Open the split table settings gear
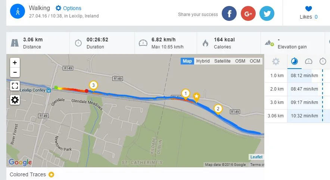Image resolution: width=330 pixels, height=180 pixels. point(276,61)
